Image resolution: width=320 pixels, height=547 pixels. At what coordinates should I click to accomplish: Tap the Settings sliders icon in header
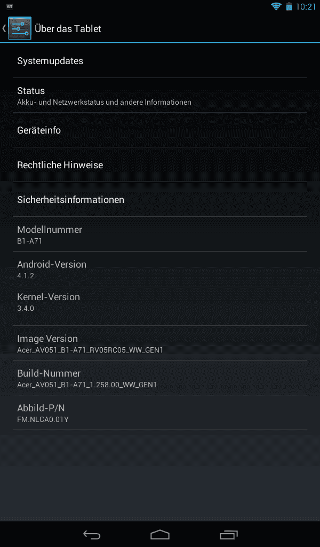[20, 28]
